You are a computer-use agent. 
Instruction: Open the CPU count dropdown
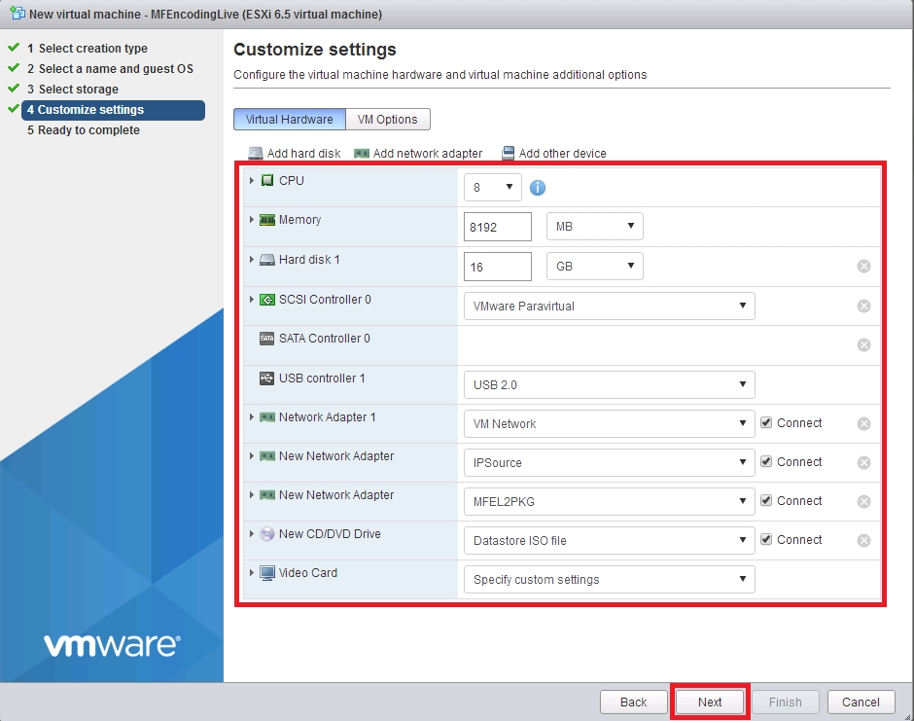493,187
